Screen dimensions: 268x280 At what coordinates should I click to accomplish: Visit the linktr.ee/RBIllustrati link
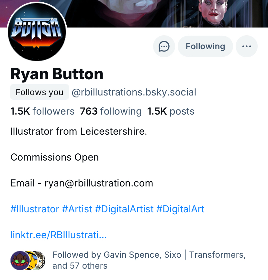(59, 235)
